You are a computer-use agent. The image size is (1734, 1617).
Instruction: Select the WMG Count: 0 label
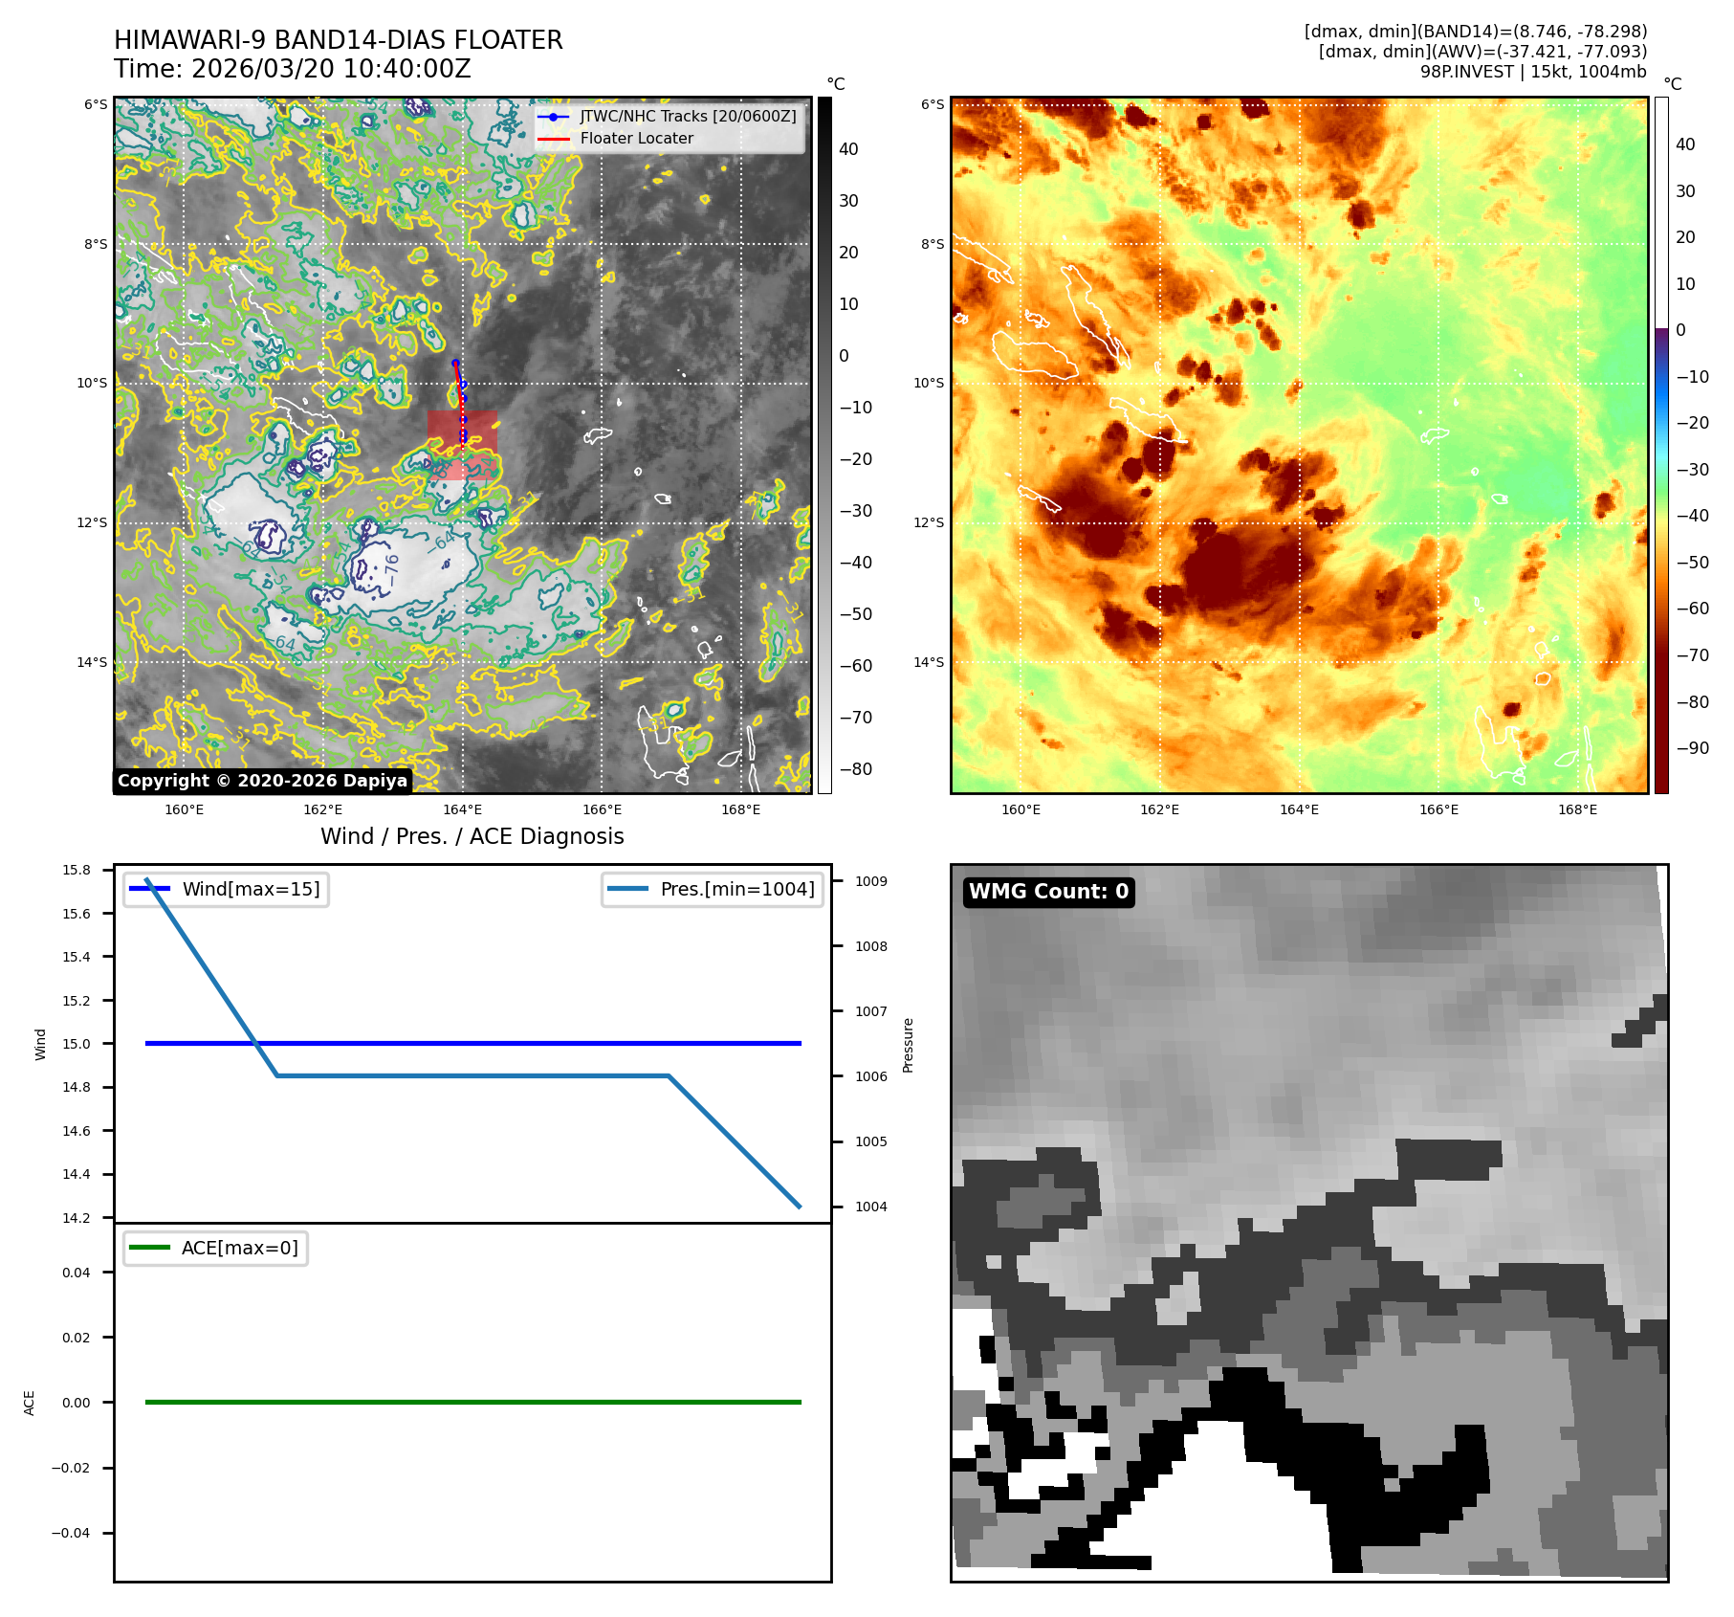1048,892
